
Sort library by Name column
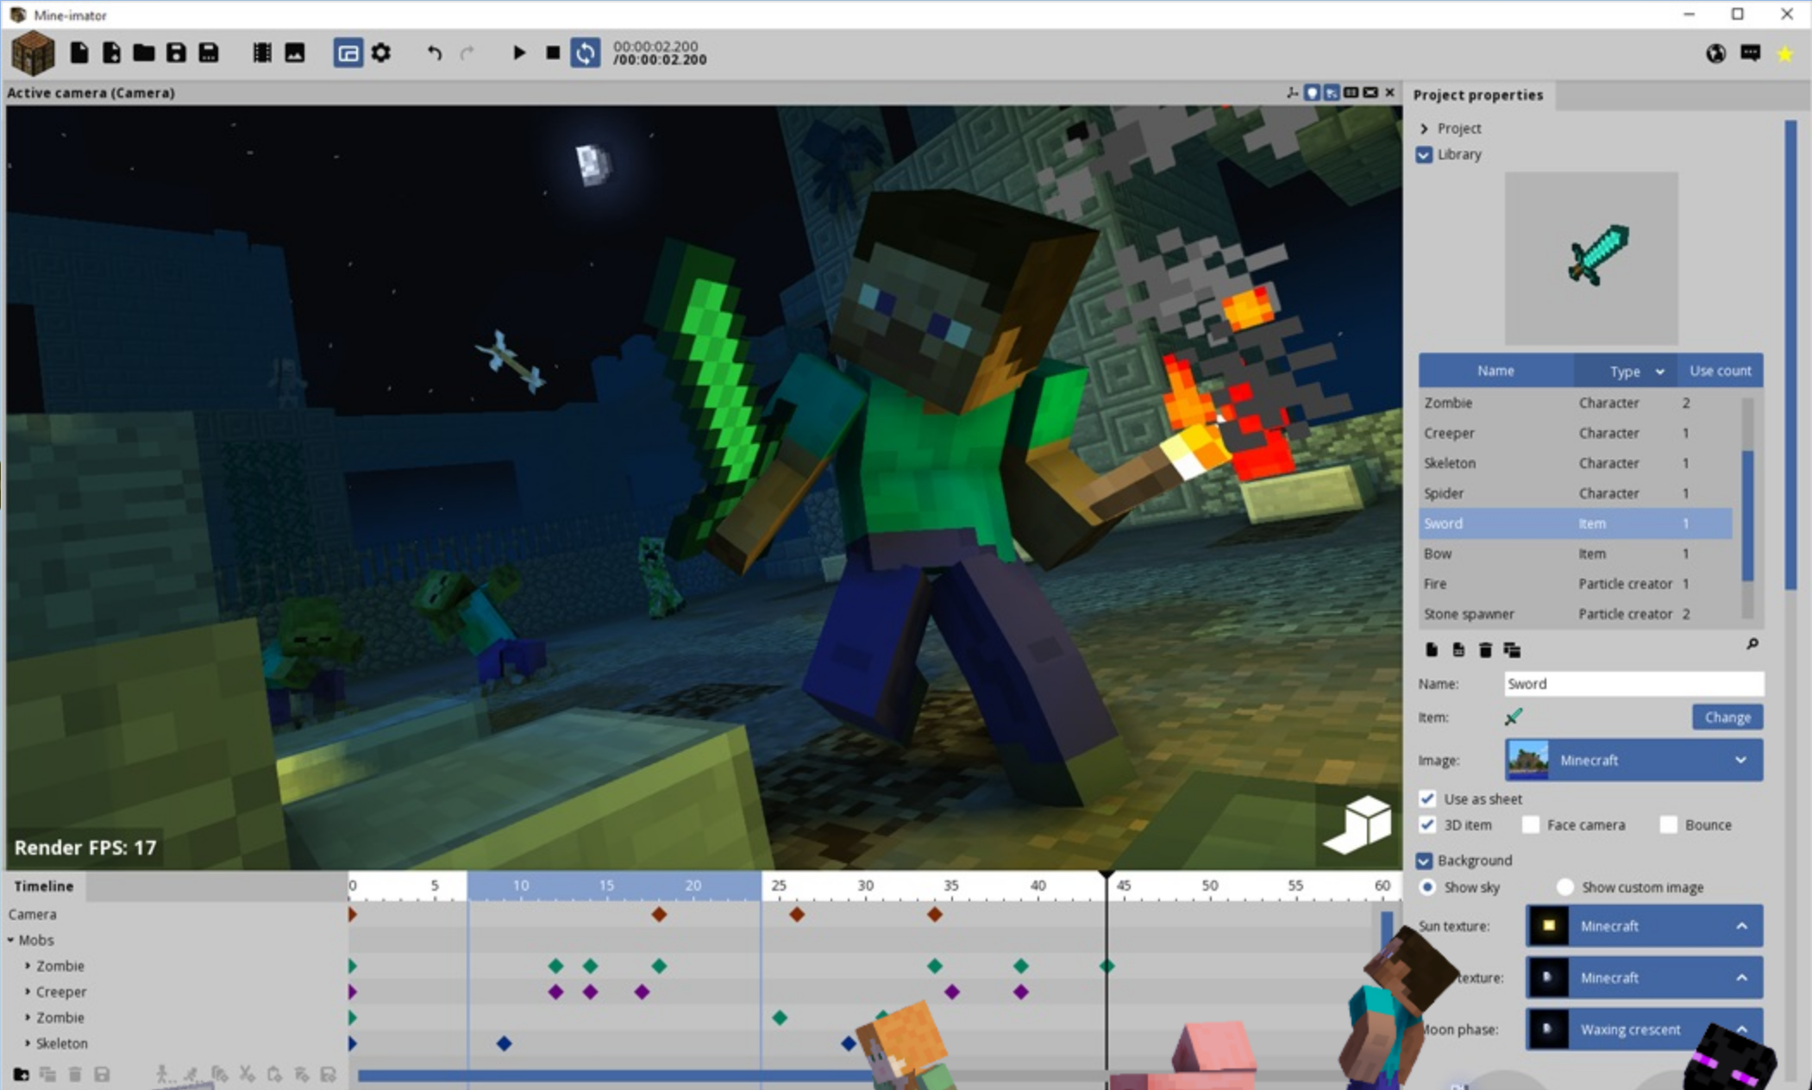click(1495, 371)
